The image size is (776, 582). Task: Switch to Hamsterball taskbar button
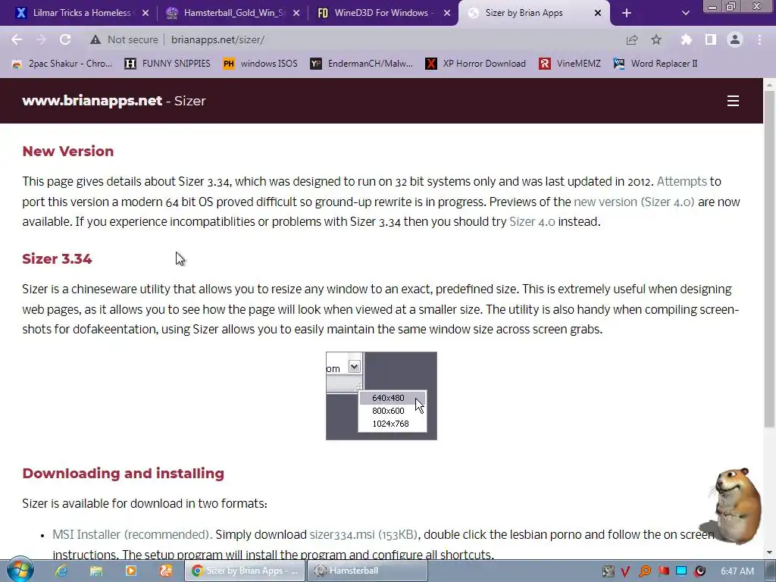point(367,571)
